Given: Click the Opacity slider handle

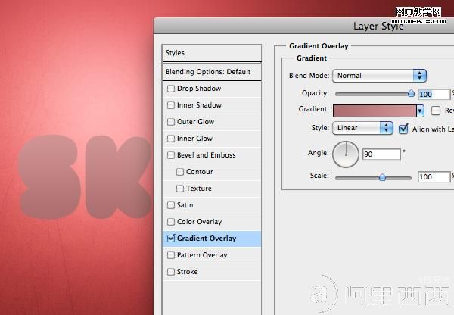Looking at the screenshot, I should 411,93.
